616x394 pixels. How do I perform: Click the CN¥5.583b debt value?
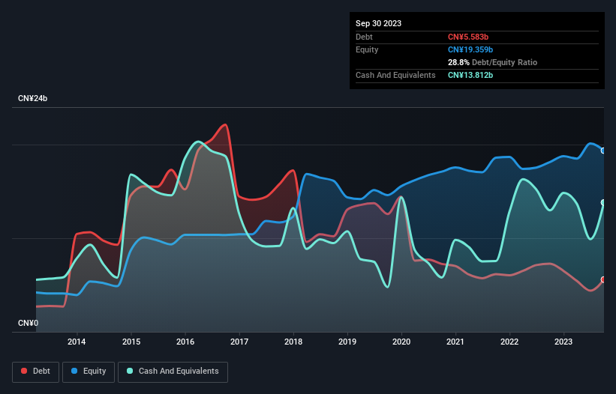468,37
